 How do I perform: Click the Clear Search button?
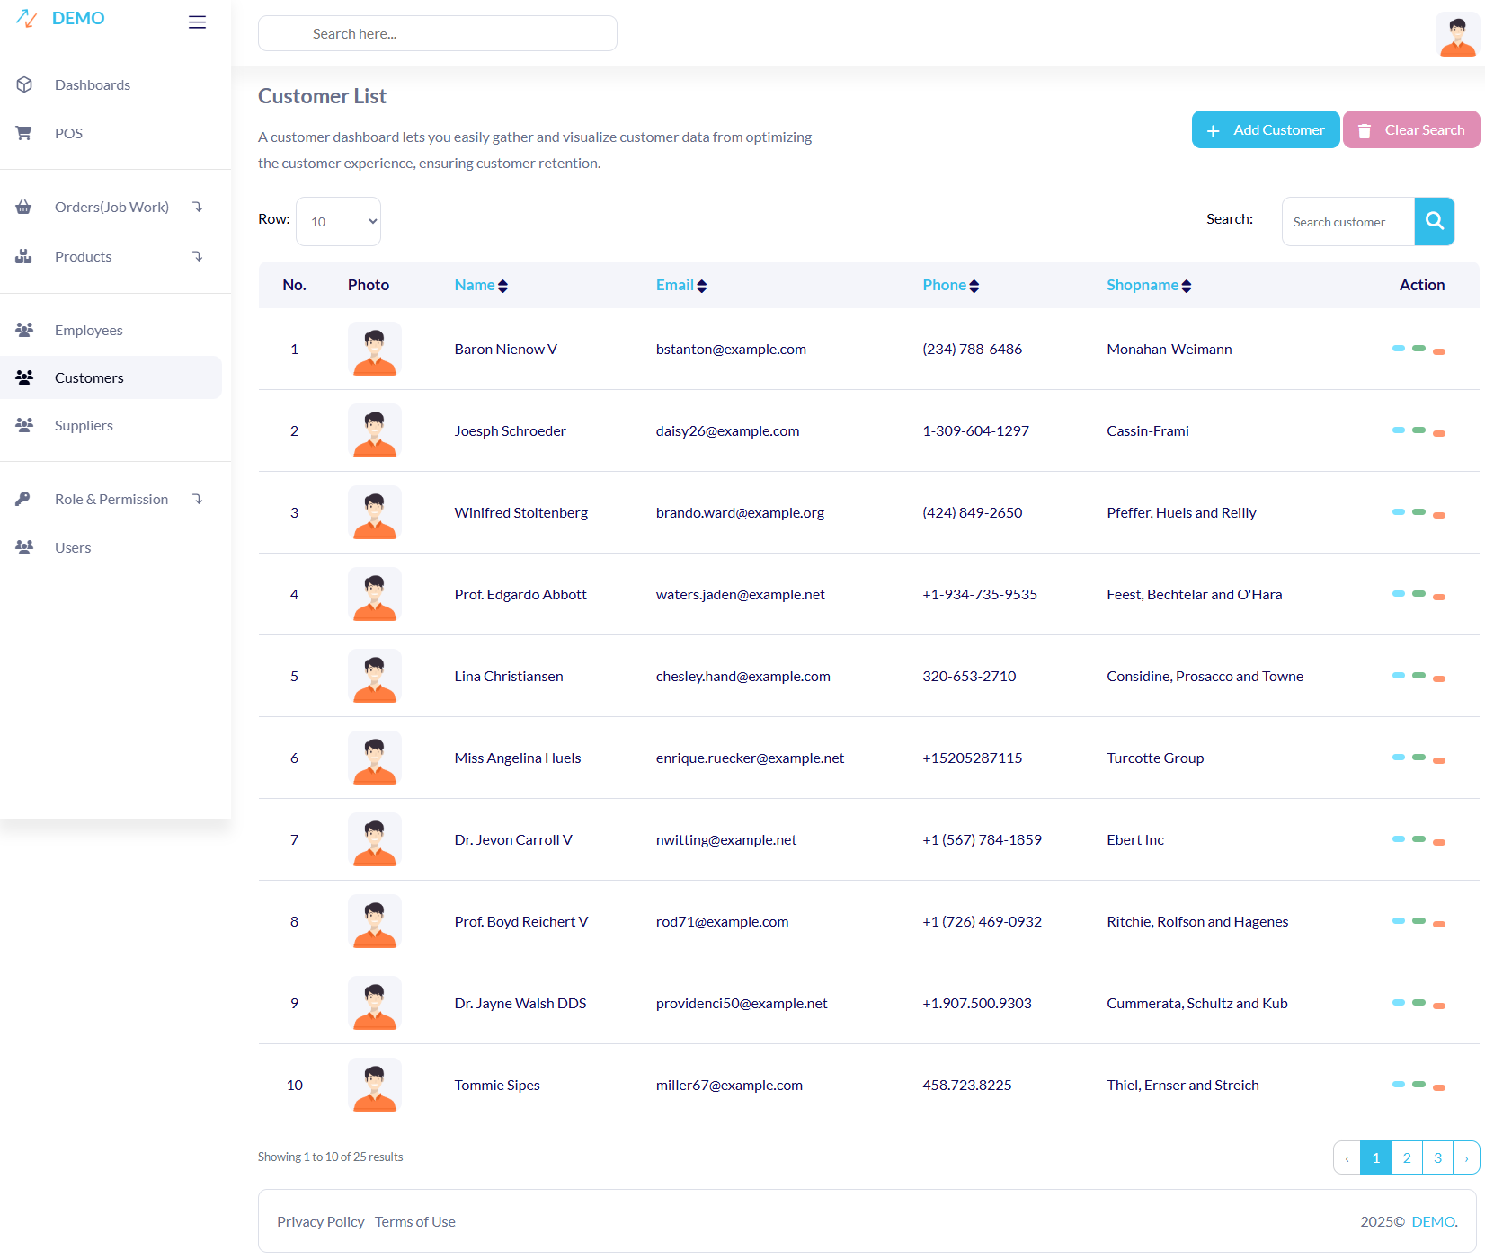pyautogui.click(x=1410, y=129)
